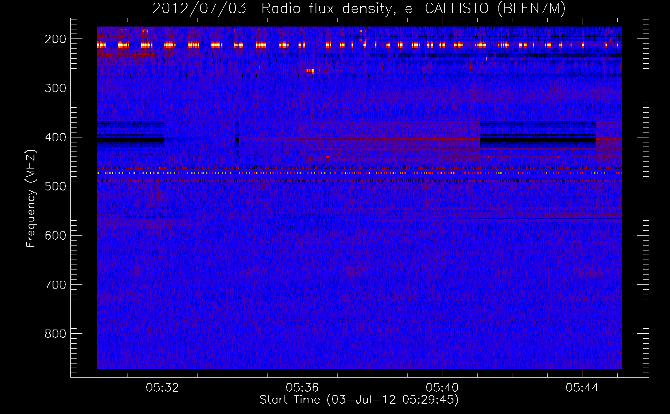Click the 500 frequency tick label
The width and height of the screenshot is (670, 414).
tap(55, 186)
